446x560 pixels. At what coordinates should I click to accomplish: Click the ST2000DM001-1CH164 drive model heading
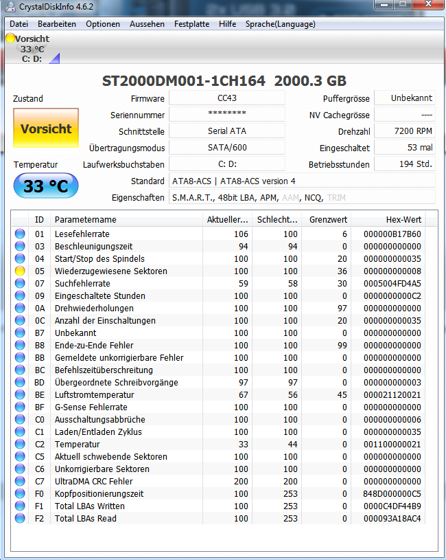click(x=184, y=80)
